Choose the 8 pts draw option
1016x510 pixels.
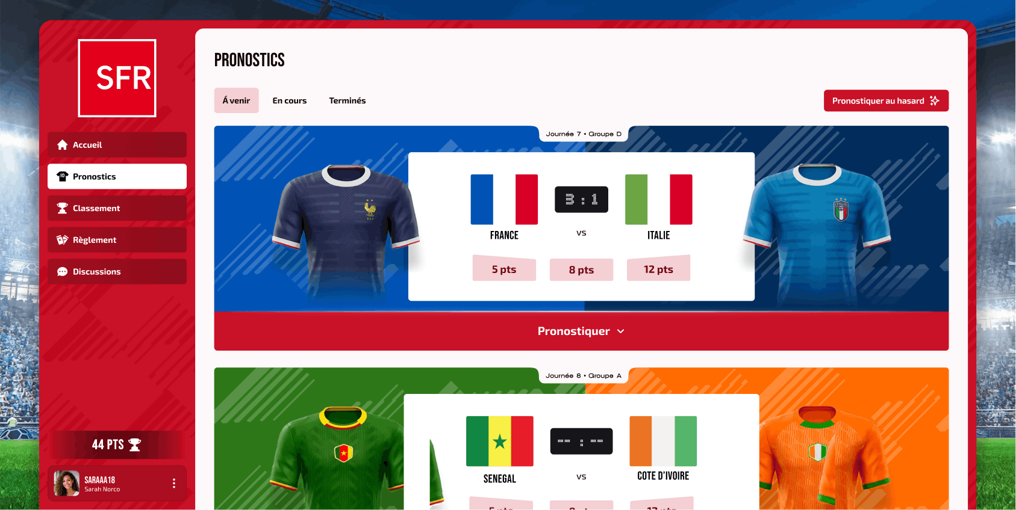[x=581, y=269]
